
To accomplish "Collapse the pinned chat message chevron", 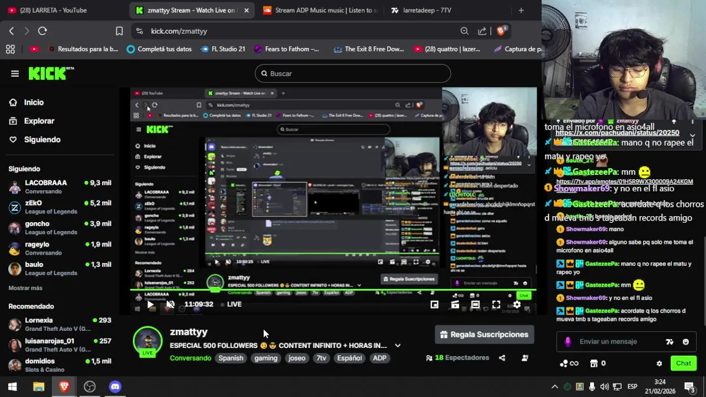I will coord(693,136).
